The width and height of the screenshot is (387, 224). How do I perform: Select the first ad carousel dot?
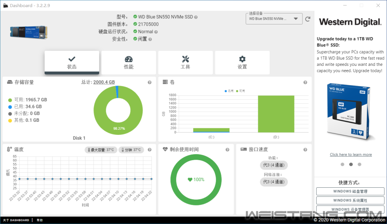pos(342,164)
